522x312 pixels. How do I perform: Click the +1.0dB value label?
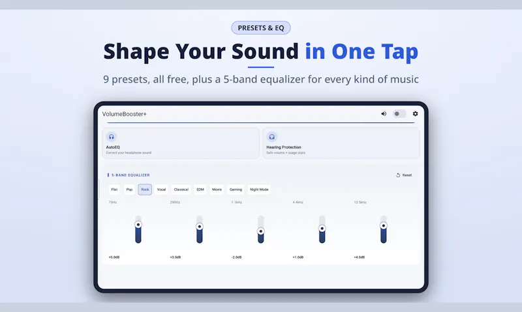[x=298, y=257]
